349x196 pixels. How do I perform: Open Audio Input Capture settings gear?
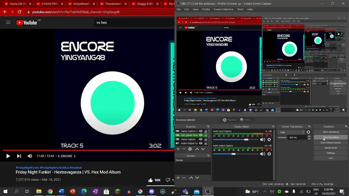coord(269,139)
